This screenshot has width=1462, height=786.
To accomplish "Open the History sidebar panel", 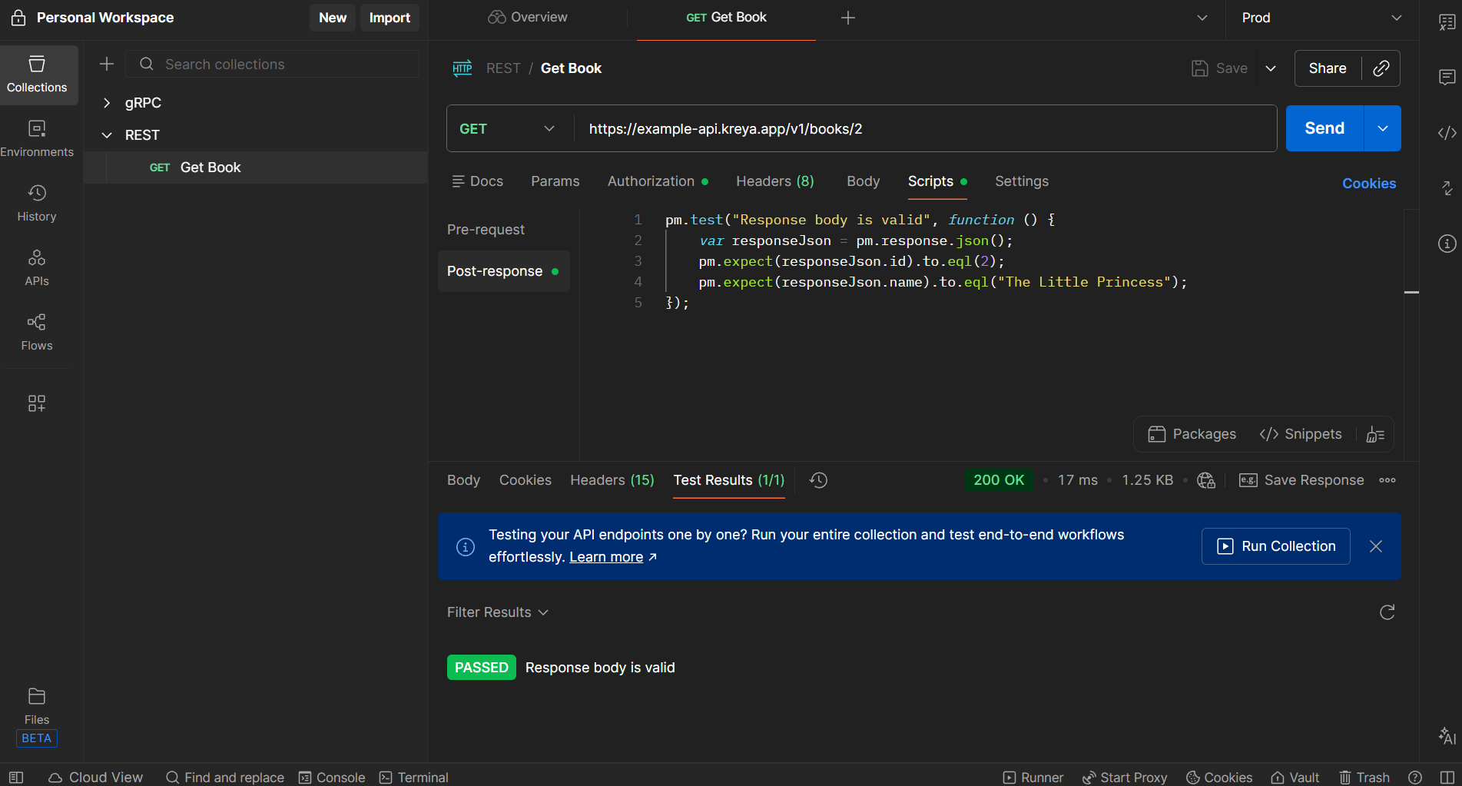I will pyautogui.click(x=37, y=203).
